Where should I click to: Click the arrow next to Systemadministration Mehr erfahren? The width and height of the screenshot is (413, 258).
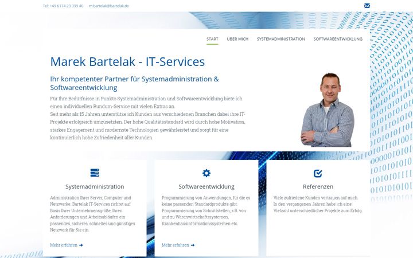tap(81, 245)
